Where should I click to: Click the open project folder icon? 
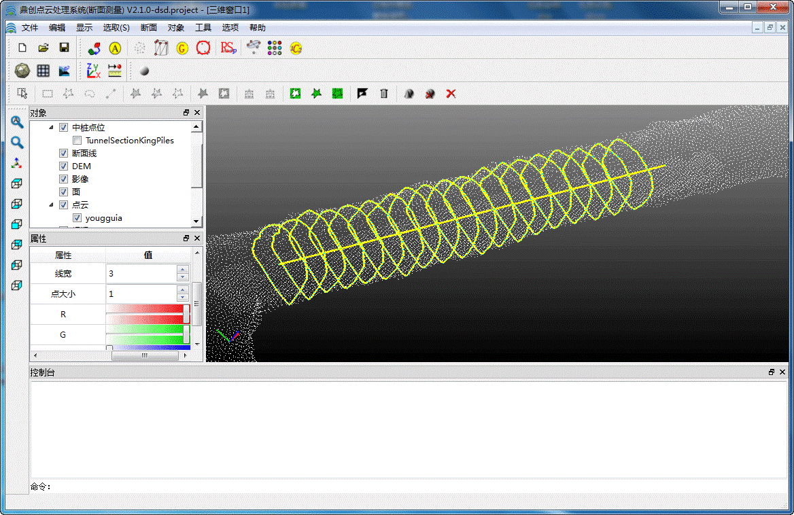[43, 48]
